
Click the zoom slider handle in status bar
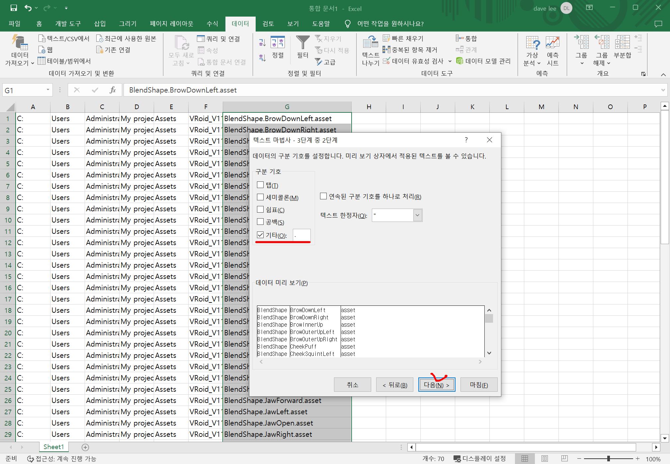click(608, 459)
